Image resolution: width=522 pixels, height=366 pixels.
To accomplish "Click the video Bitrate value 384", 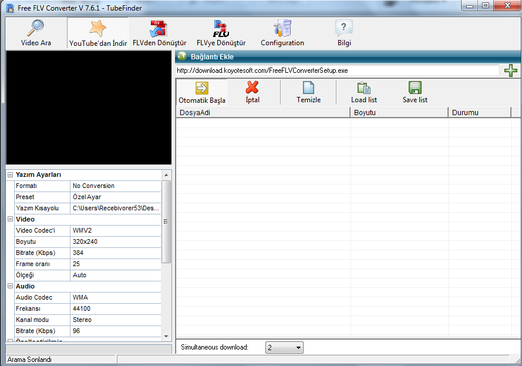I will (x=116, y=253).
